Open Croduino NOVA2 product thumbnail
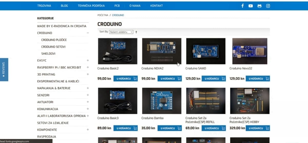308x143 pixels. pos(162,51)
